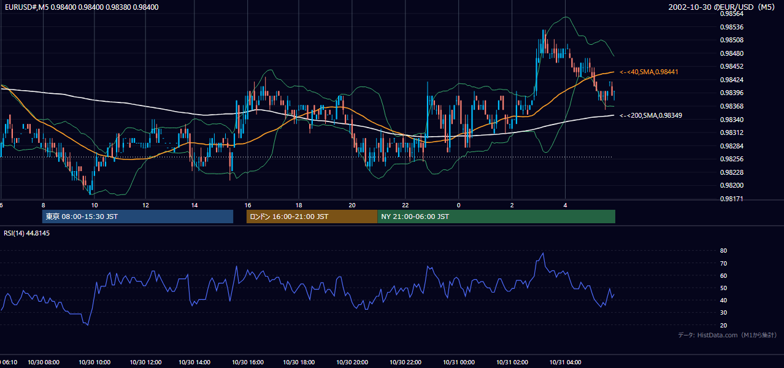
Task: Click RSI scale value 20
Action: tap(723, 325)
